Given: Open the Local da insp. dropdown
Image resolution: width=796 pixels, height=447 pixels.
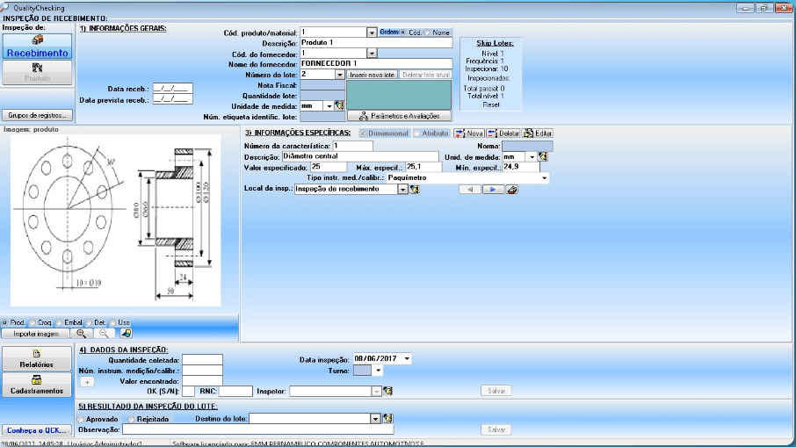Looking at the screenshot, I should [x=402, y=189].
